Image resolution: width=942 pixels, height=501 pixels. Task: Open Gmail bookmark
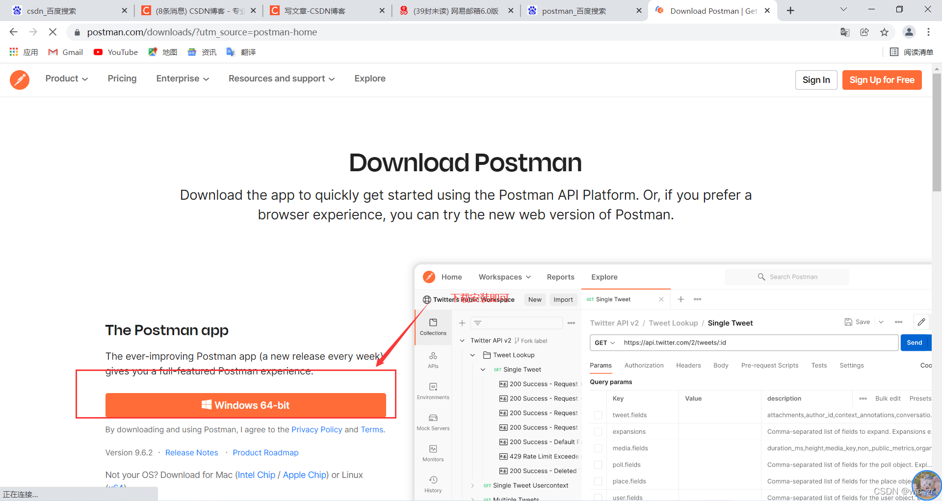click(65, 52)
